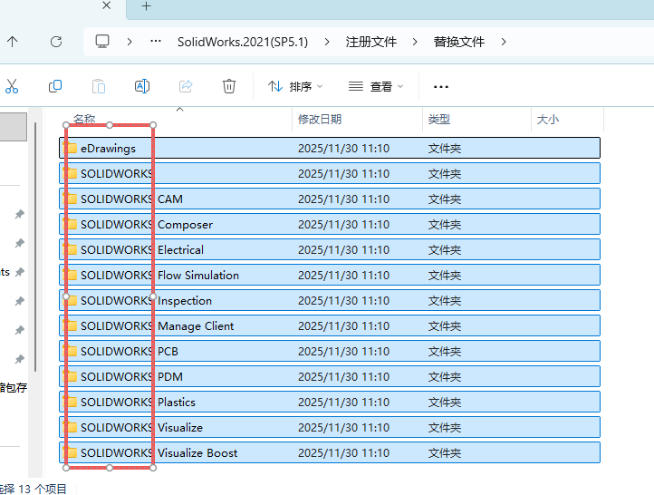The height and width of the screenshot is (495, 654).
Task: Expand chevron after 替换文件 breadcrumb
Action: click(504, 42)
